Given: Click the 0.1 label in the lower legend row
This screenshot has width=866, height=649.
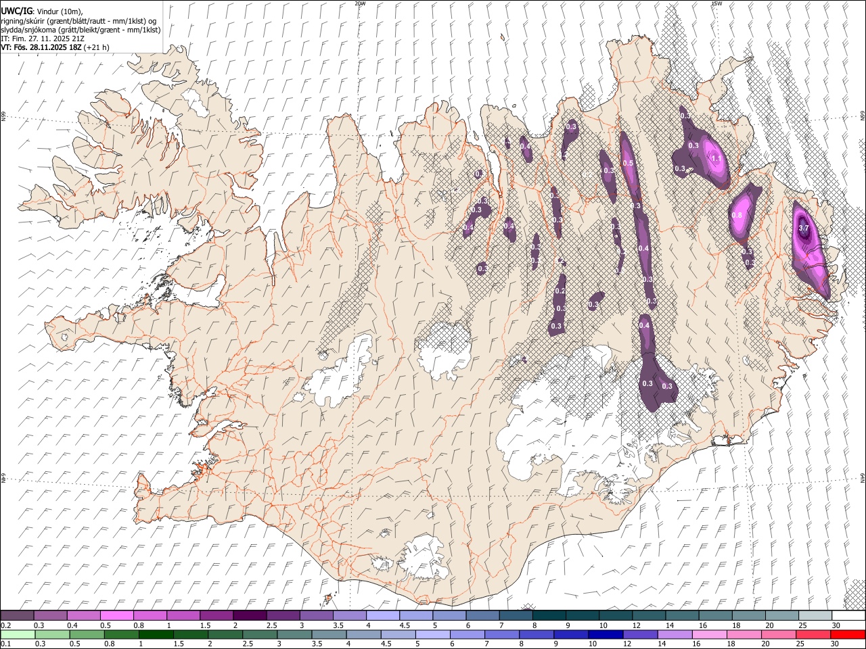Looking at the screenshot, I should 5,644.
